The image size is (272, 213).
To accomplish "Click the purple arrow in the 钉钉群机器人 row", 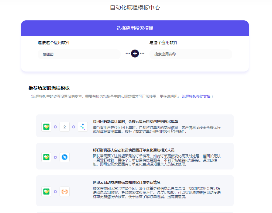I will tap(55, 157).
